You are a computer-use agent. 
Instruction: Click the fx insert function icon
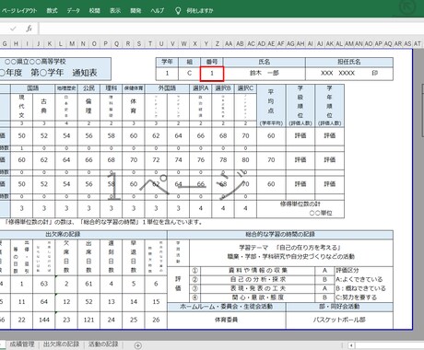tap(29, 29)
